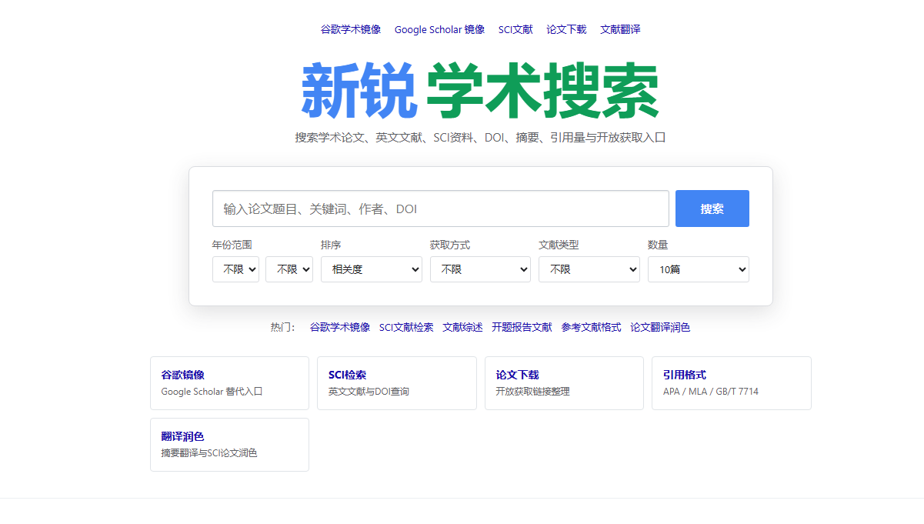Open the 引用格式 card
The height and width of the screenshot is (524, 924).
[x=732, y=383]
